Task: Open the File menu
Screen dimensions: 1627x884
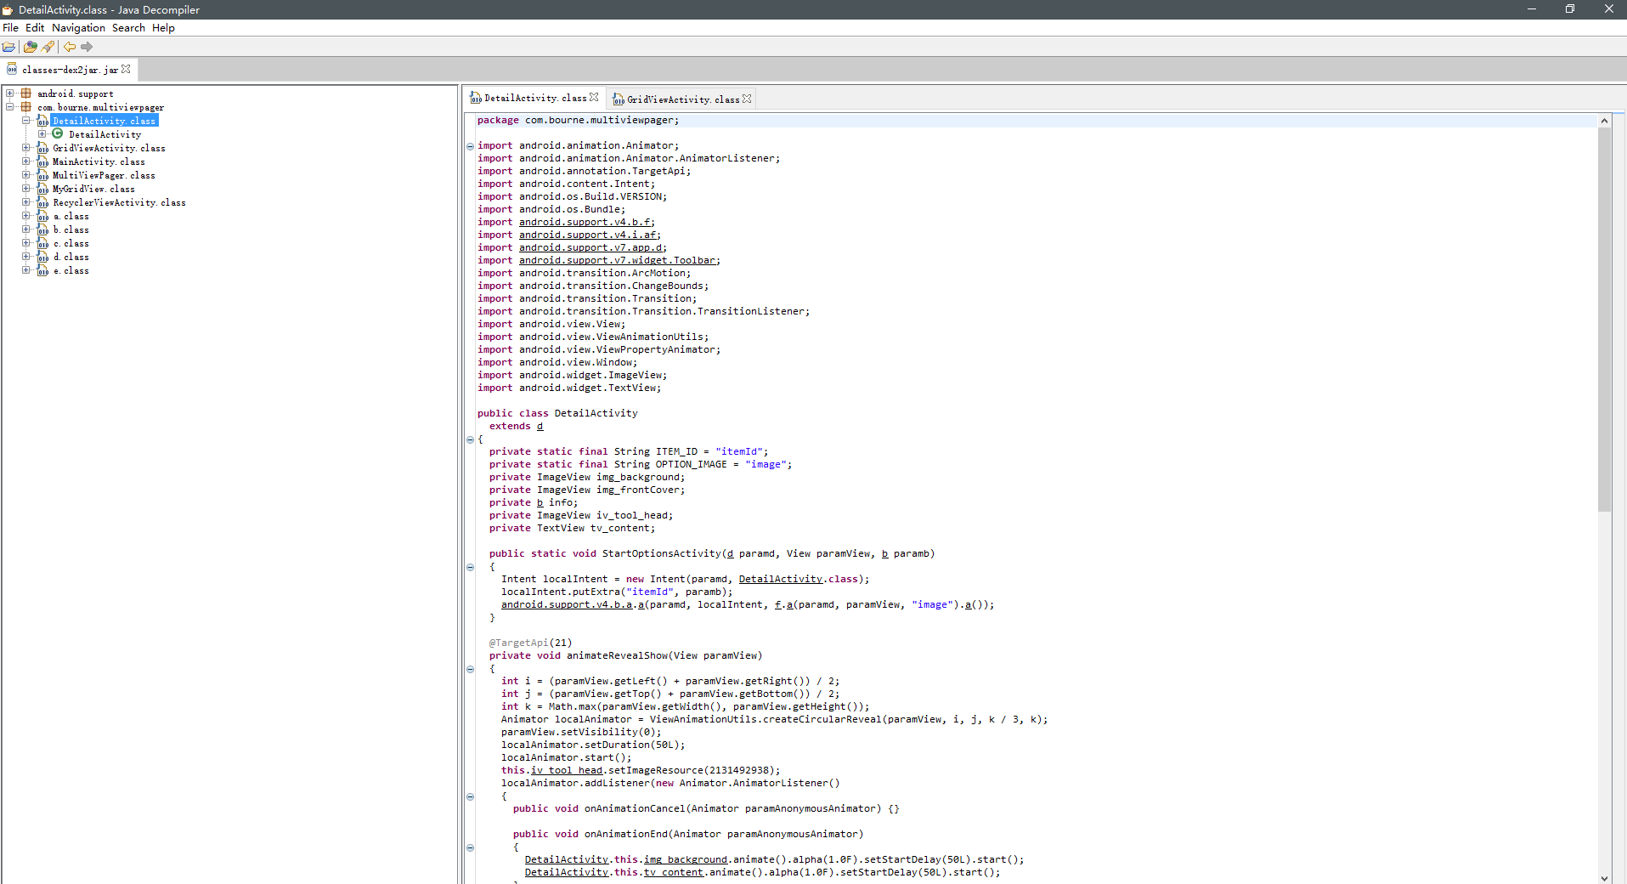Action: click(x=10, y=27)
